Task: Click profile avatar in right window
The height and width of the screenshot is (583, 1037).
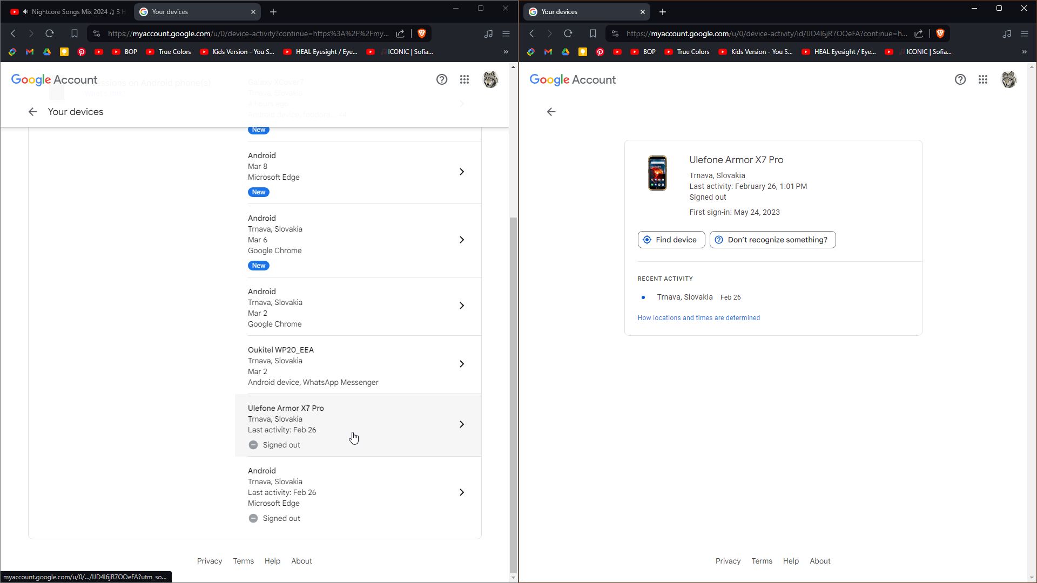Action: point(1008,80)
